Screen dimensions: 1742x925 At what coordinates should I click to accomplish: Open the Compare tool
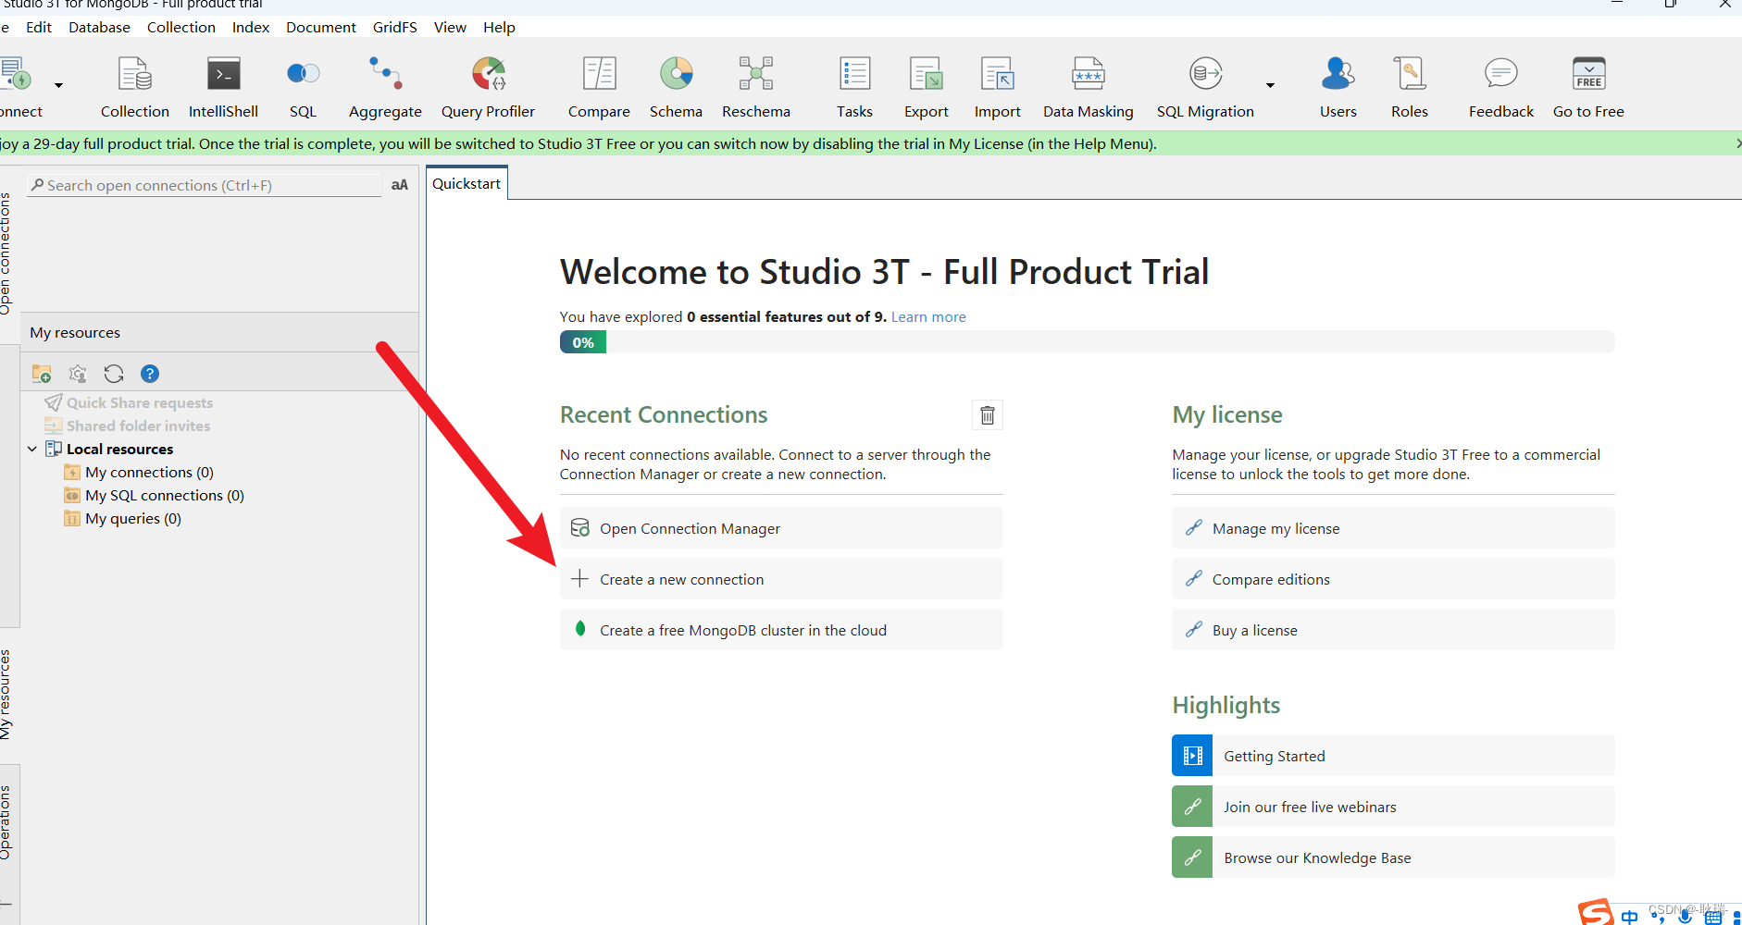pos(599,88)
